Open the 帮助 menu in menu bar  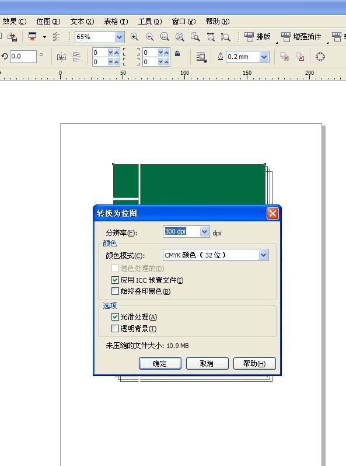218,22
